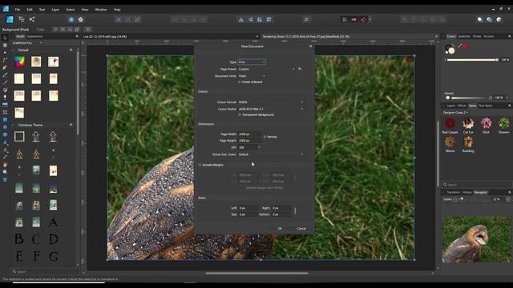513x288 pixels.
Task: Open the Page Preset dropdown
Action: coord(266,69)
